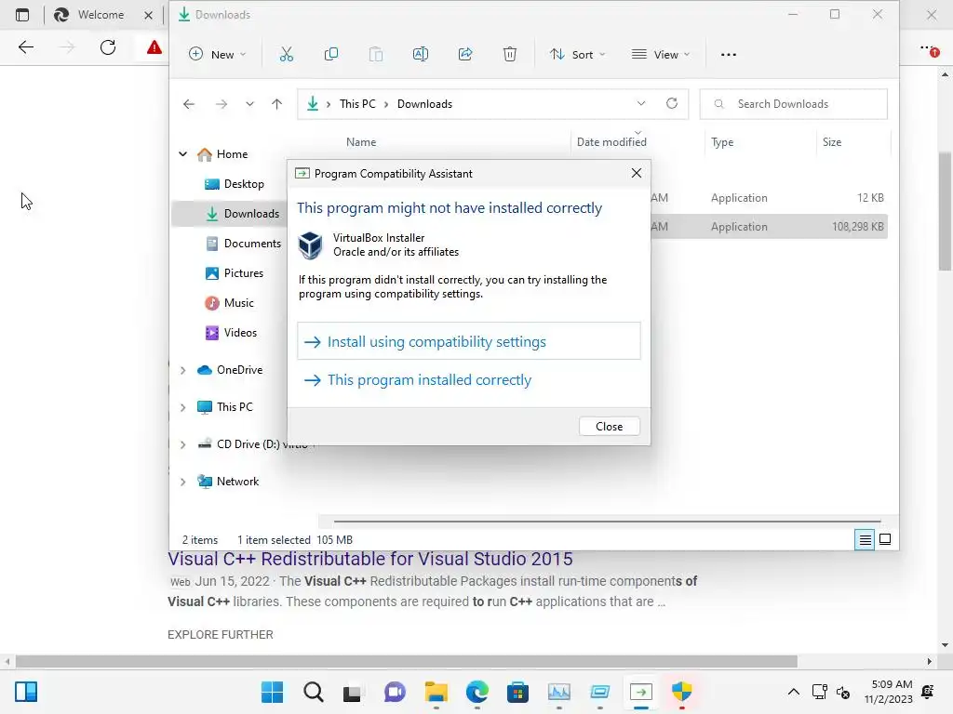Expand the CD Drive (D:) tree node

[x=183, y=444]
